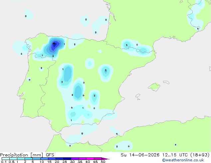Click the (18+93) forecast run text
211x163 pixels.
click(200, 155)
